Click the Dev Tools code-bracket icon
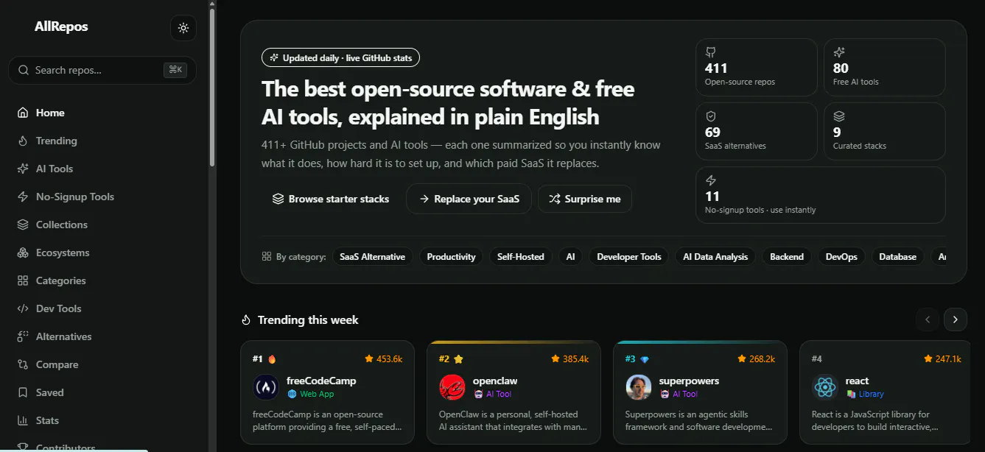This screenshot has width=985, height=452. tap(22, 308)
